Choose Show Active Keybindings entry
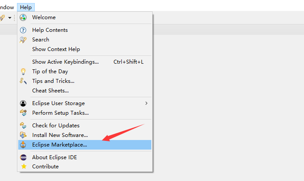The width and height of the screenshot is (304, 181). click(x=65, y=62)
